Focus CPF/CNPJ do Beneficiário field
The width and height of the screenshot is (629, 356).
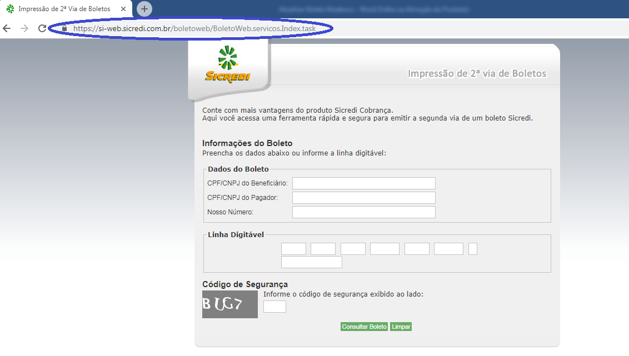[x=364, y=183]
